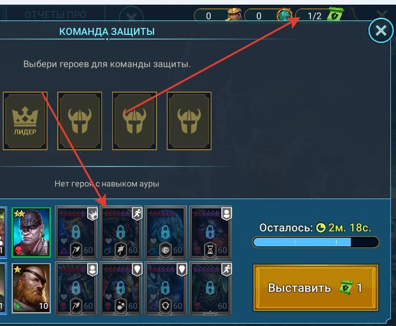
Task: Select the third helmet hero slot
Action: pyautogui.click(x=134, y=121)
